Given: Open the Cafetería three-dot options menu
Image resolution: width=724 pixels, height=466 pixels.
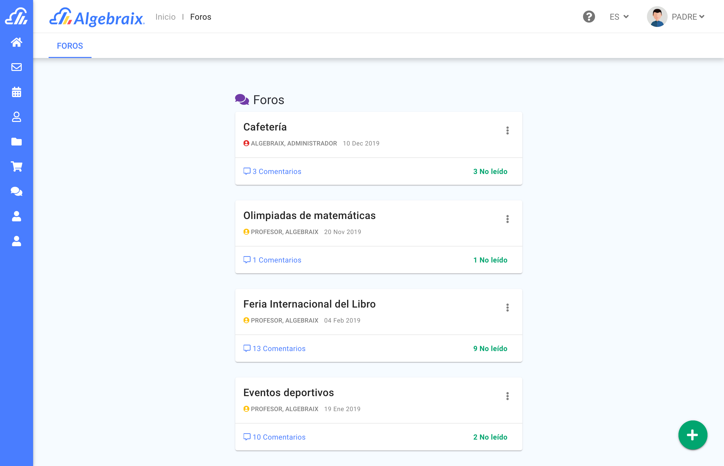Looking at the screenshot, I should (507, 130).
